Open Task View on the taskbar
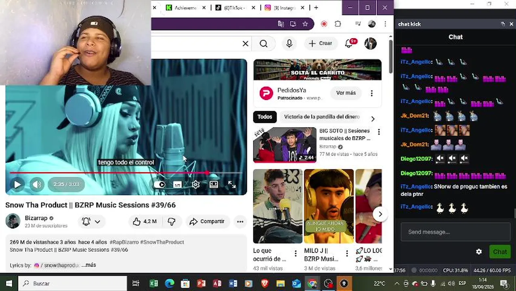The height and width of the screenshot is (291, 516). (136, 283)
